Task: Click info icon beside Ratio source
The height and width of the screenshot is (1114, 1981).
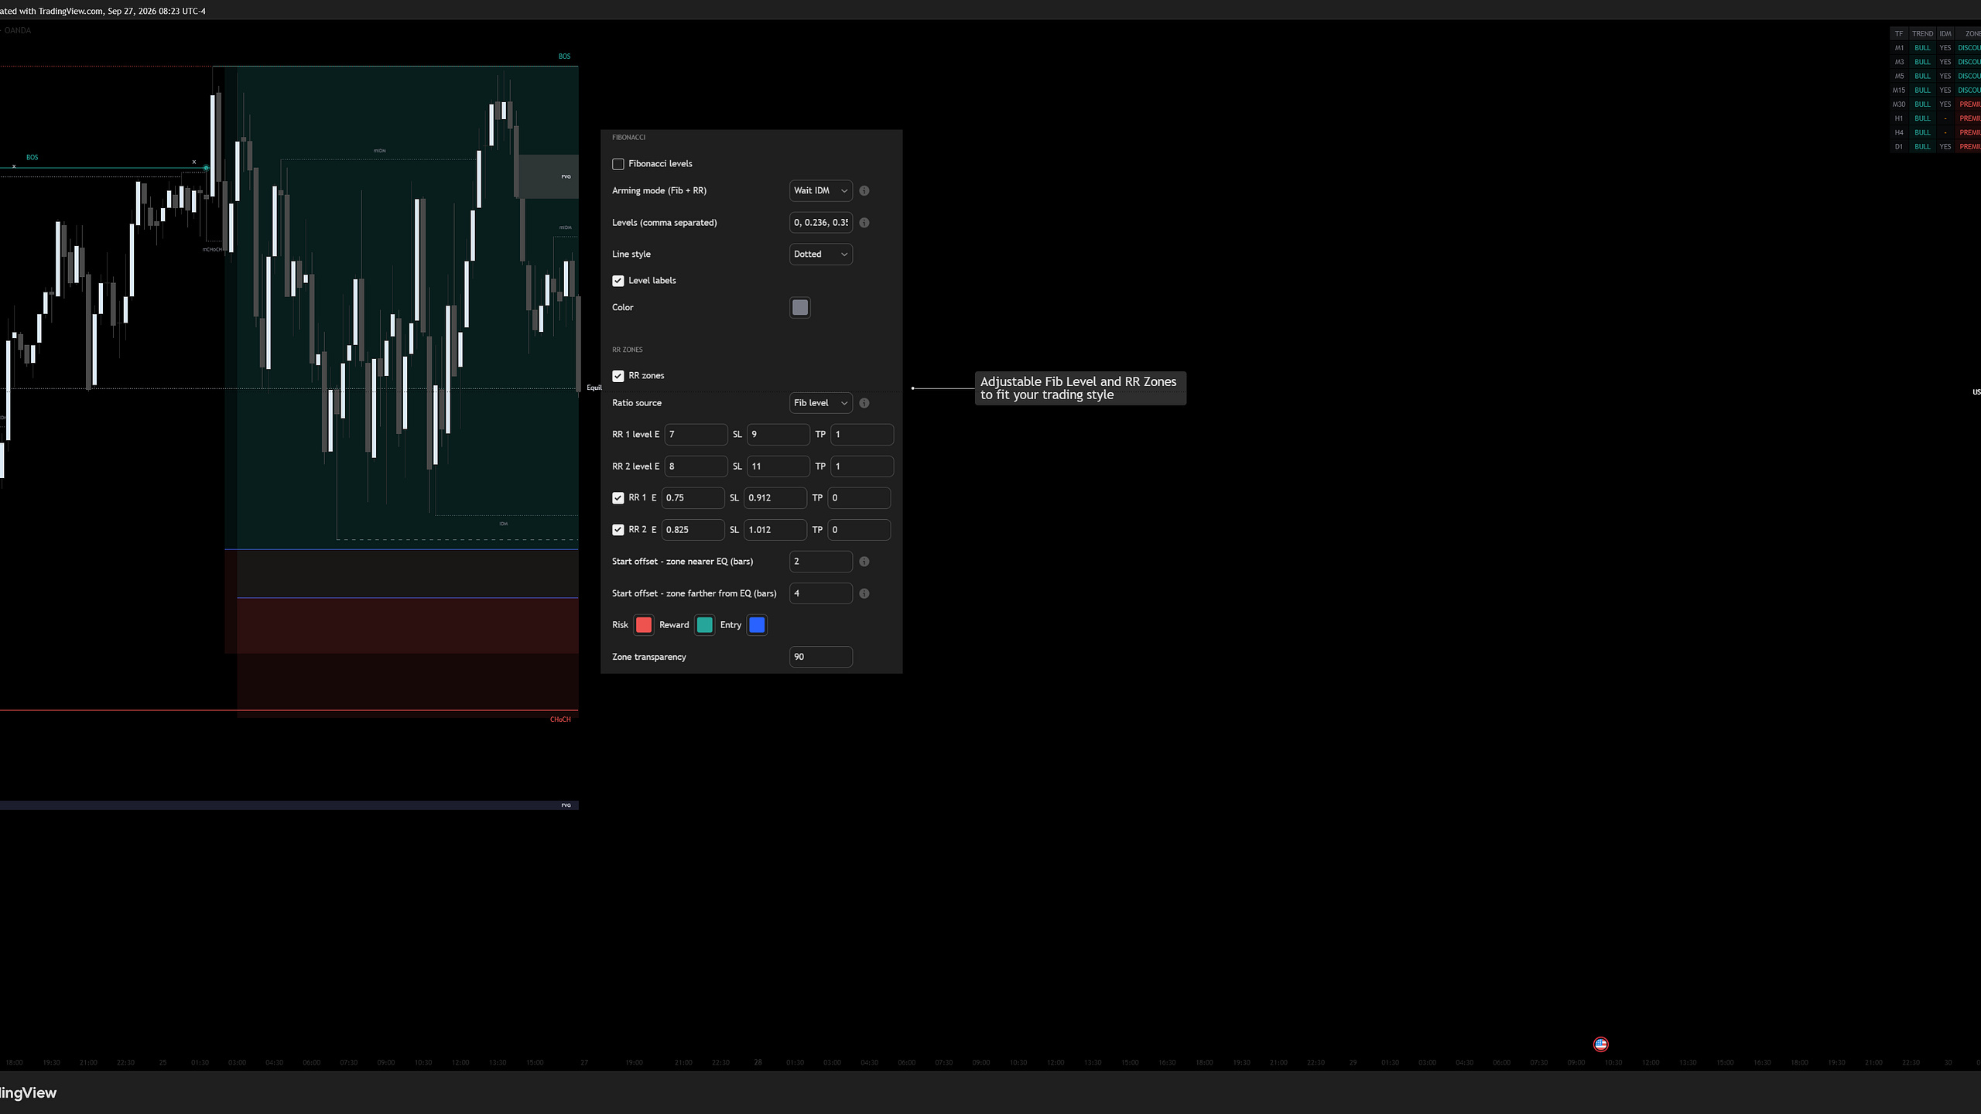Action: click(864, 403)
